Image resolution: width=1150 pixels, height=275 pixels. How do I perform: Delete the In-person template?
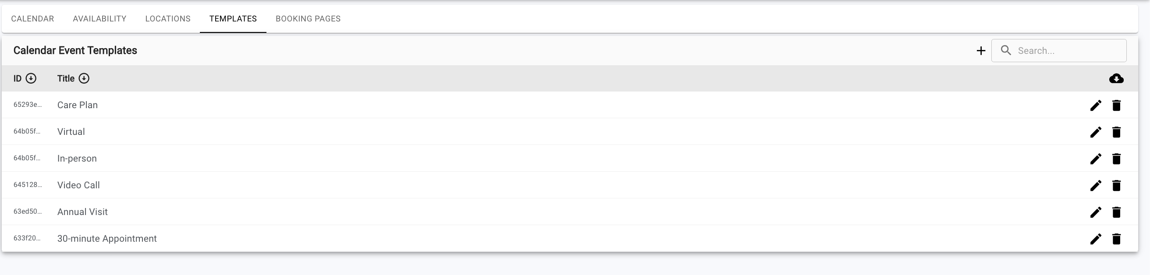(x=1116, y=159)
